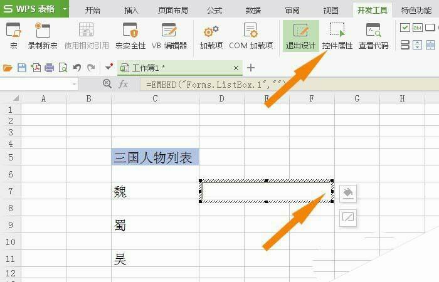
Task: Redo the last action
Action: pyautogui.click(x=91, y=68)
